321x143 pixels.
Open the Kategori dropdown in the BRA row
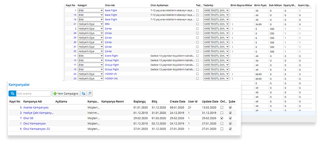90,24
